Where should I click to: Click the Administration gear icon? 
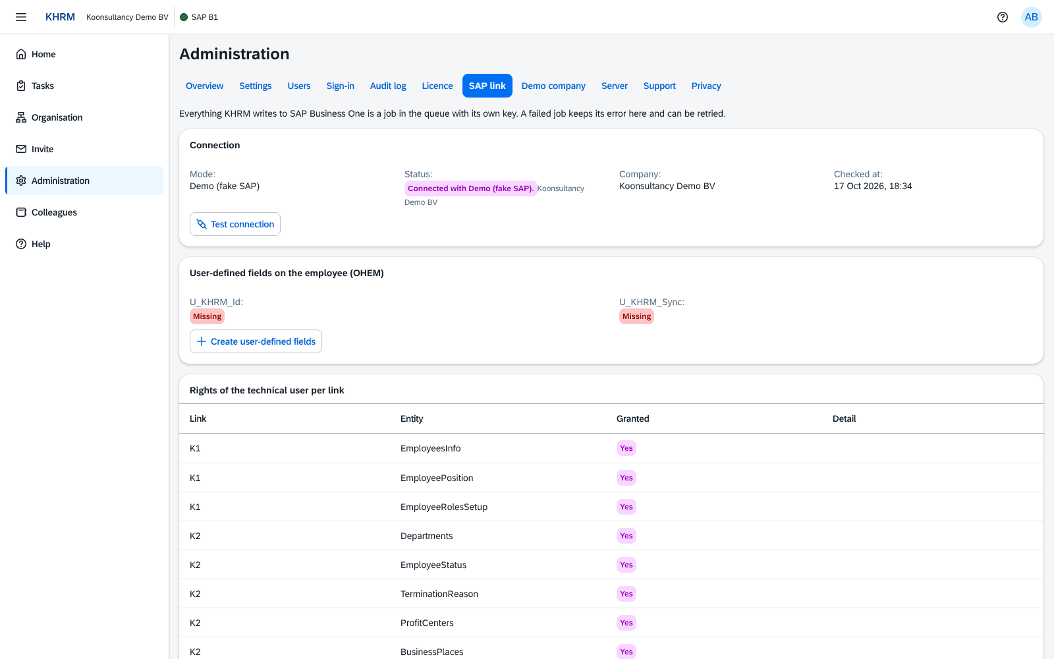(x=21, y=181)
